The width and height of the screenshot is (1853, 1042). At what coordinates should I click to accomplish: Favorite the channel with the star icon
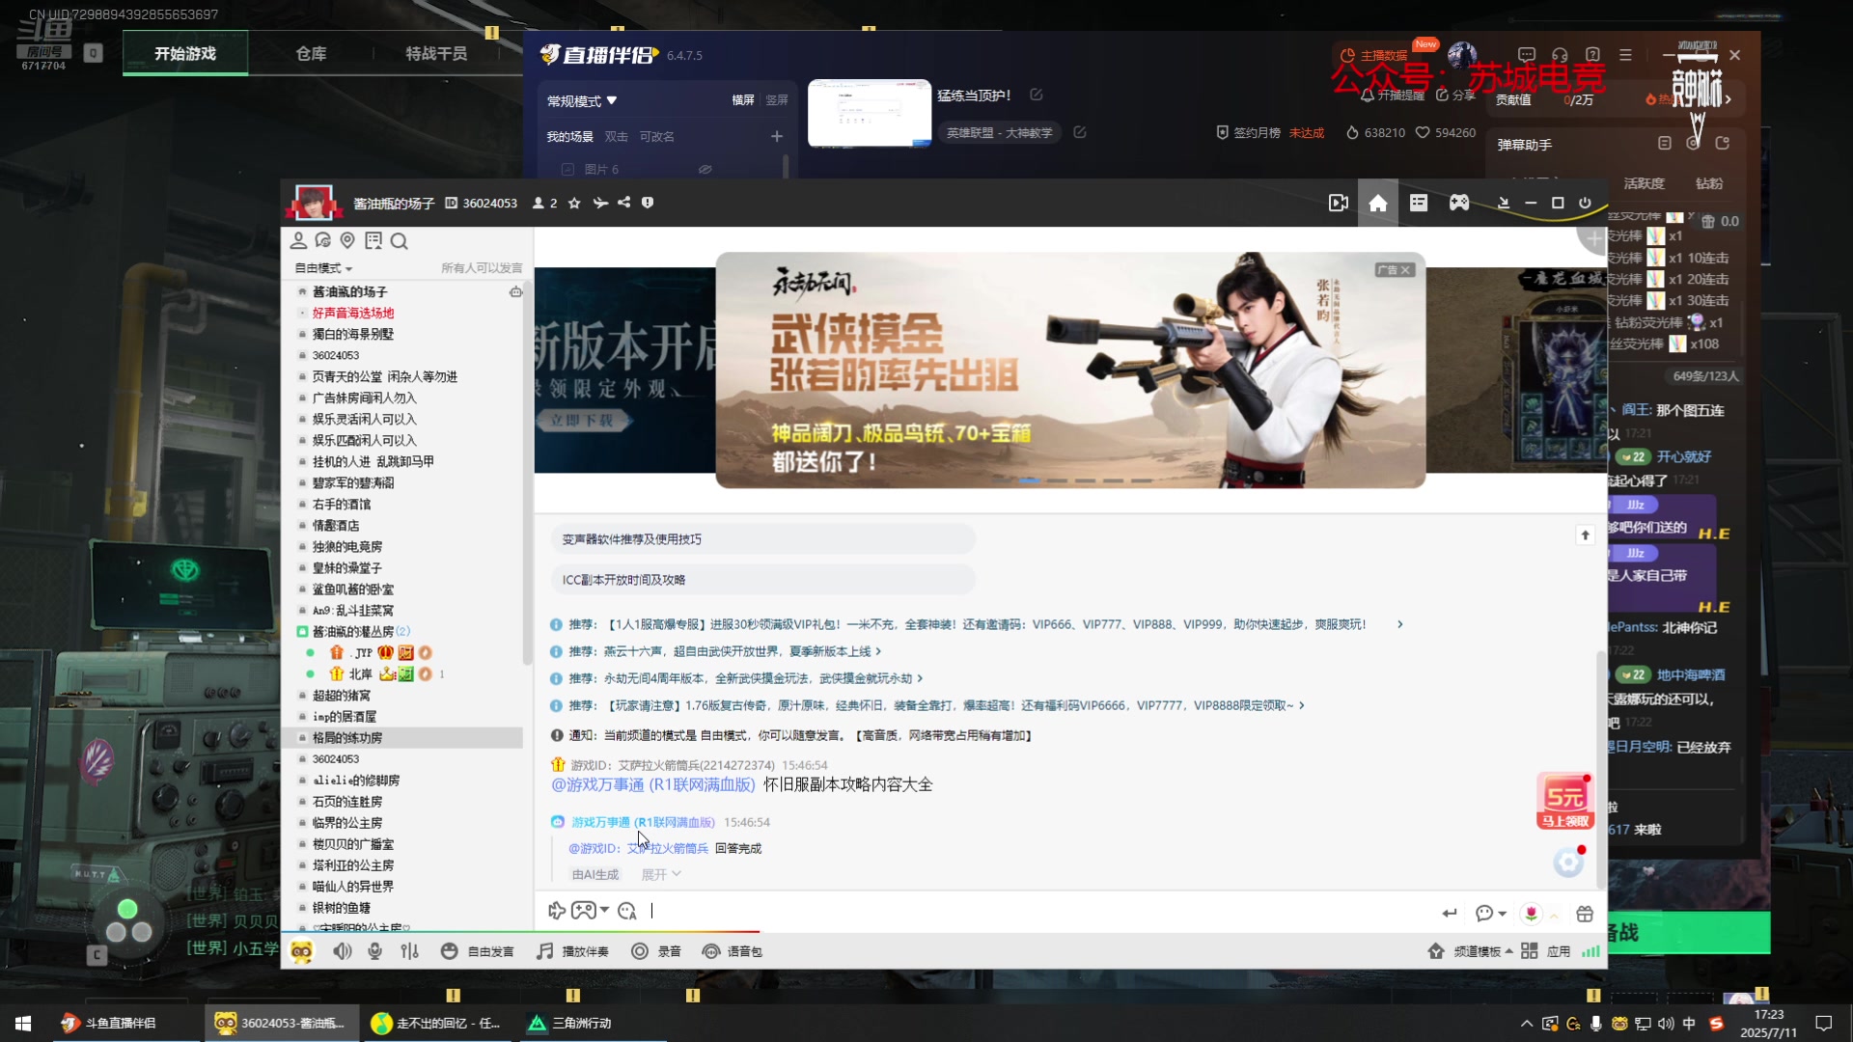pyautogui.click(x=574, y=203)
